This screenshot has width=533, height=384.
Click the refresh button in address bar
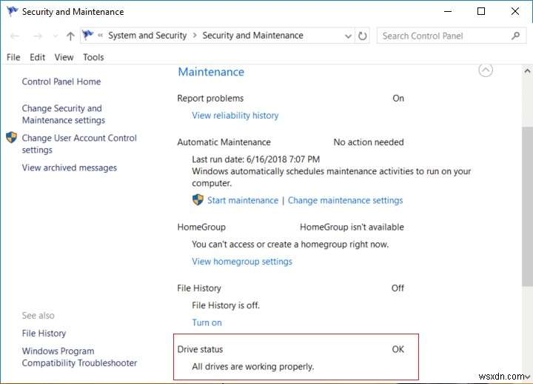363,36
